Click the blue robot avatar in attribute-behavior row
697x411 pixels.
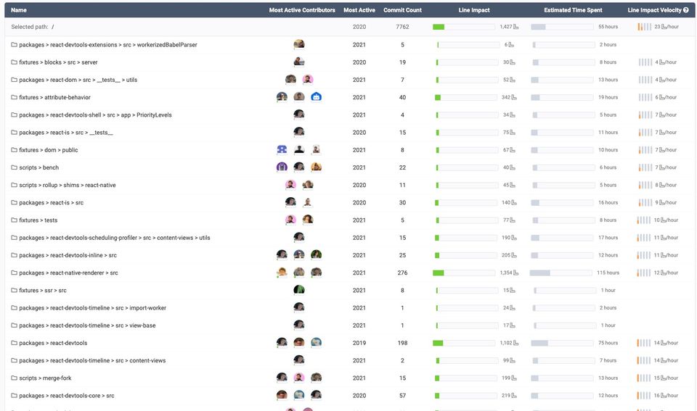(316, 96)
